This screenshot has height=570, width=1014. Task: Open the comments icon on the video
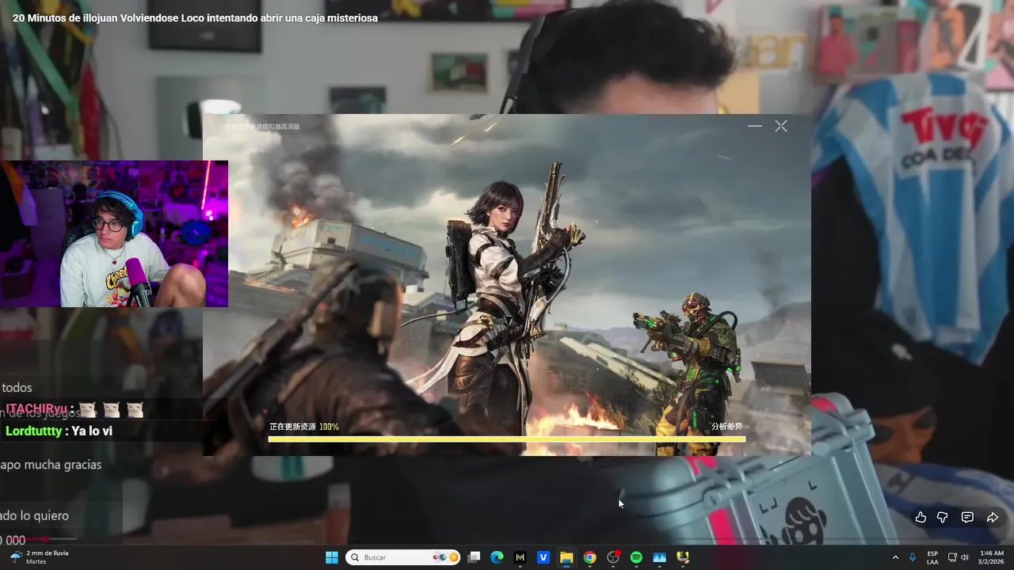[x=967, y=517]
